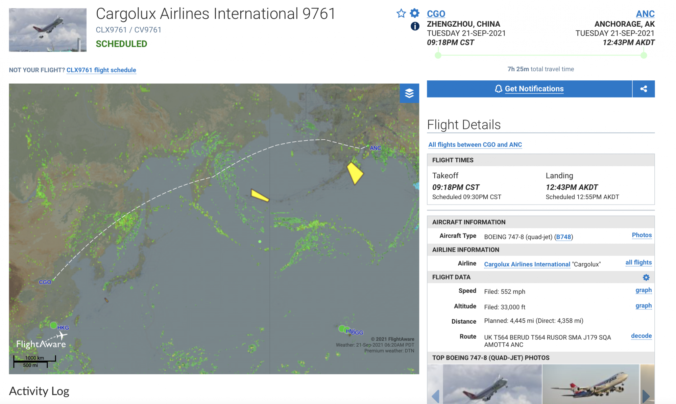Open the altitude graph link
676x404 pixels.
pyautogui.click(x=644, y=306)
